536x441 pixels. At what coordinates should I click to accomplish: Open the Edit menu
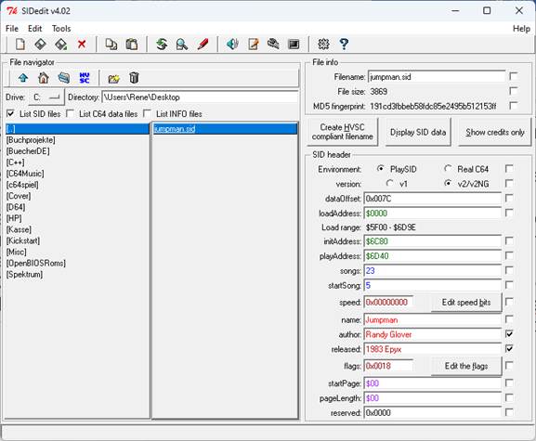point(35,29)
